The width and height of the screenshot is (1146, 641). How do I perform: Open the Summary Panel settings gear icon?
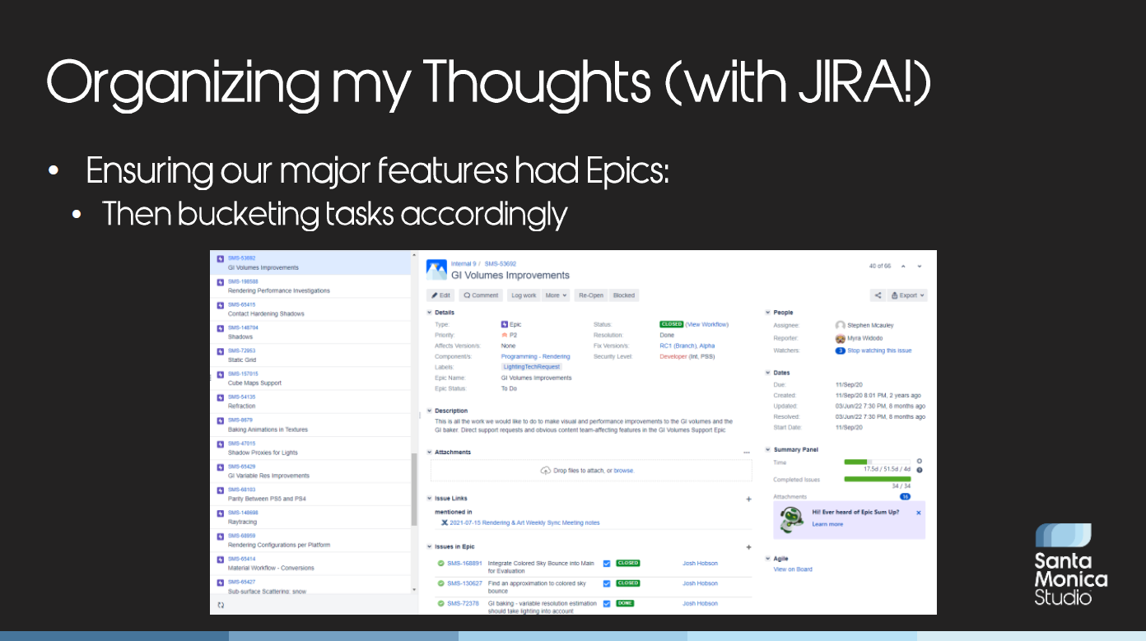[x=920, y=462]
